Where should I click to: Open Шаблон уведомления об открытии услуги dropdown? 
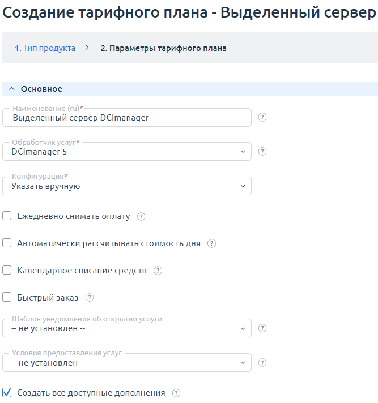pos(127,328)
